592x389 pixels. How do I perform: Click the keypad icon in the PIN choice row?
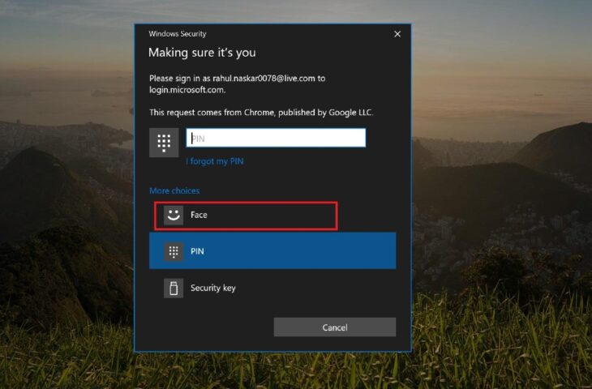174,252
